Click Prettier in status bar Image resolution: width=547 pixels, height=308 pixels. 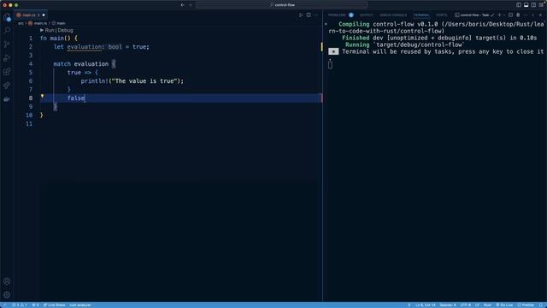[526, 305]
